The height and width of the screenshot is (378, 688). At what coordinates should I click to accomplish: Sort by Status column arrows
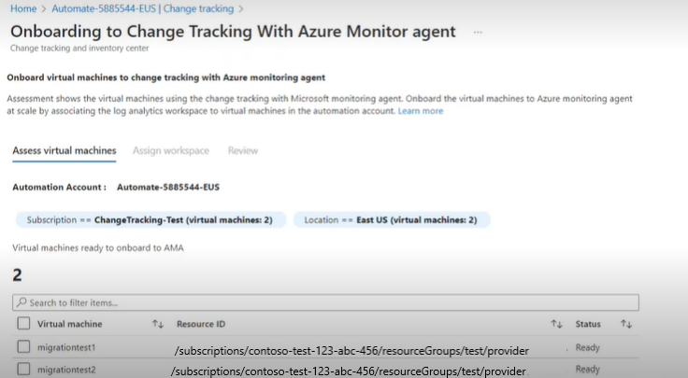tap(625, 324)
